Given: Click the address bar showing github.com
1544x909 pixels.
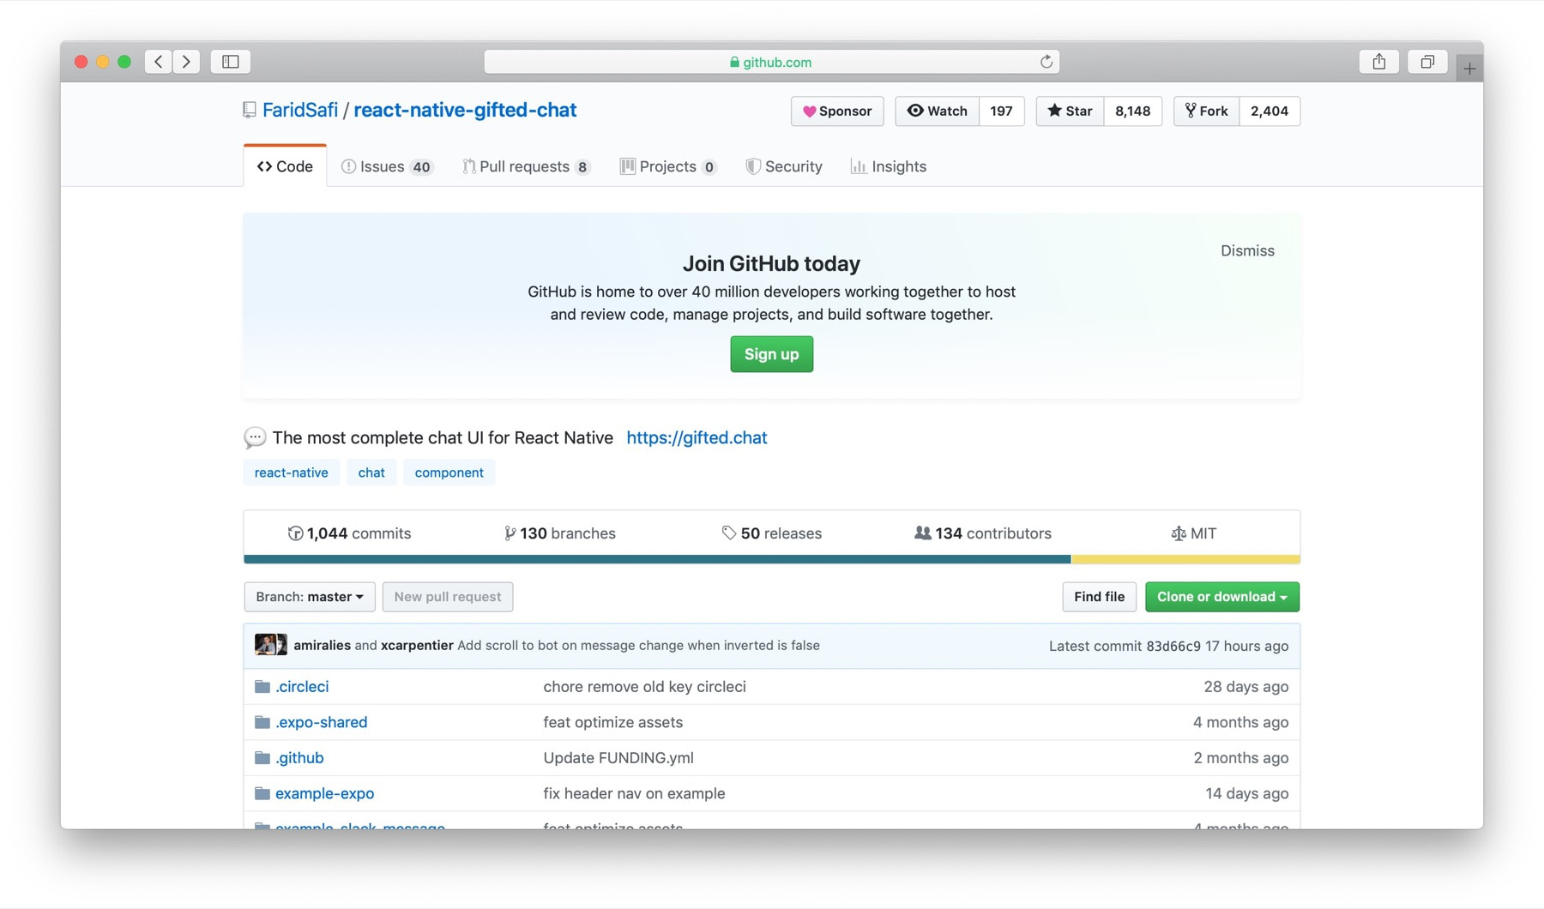Looking at the screenshot, I should pos(771,62).
